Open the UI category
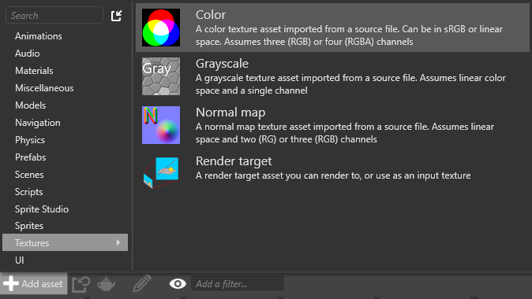This screenshot has width=532, height=299. 20,260
